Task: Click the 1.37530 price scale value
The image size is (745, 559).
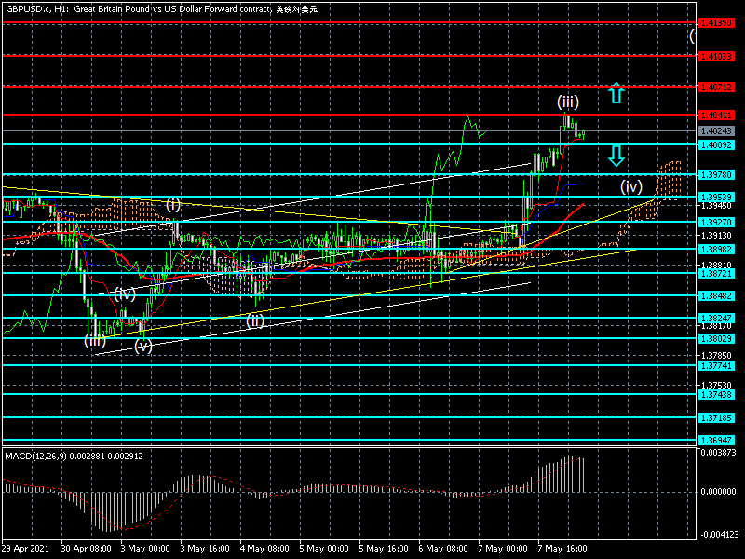Action: coord(716,386)
